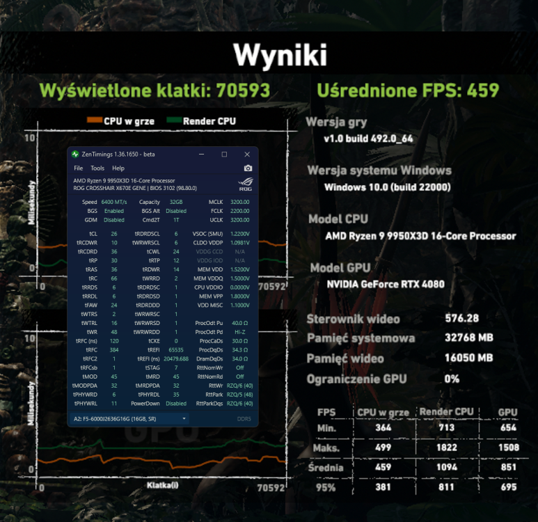This screenshot has width=538, height=522.
Task: Click the Capacity value 32GB
Action: click(176, 202)
